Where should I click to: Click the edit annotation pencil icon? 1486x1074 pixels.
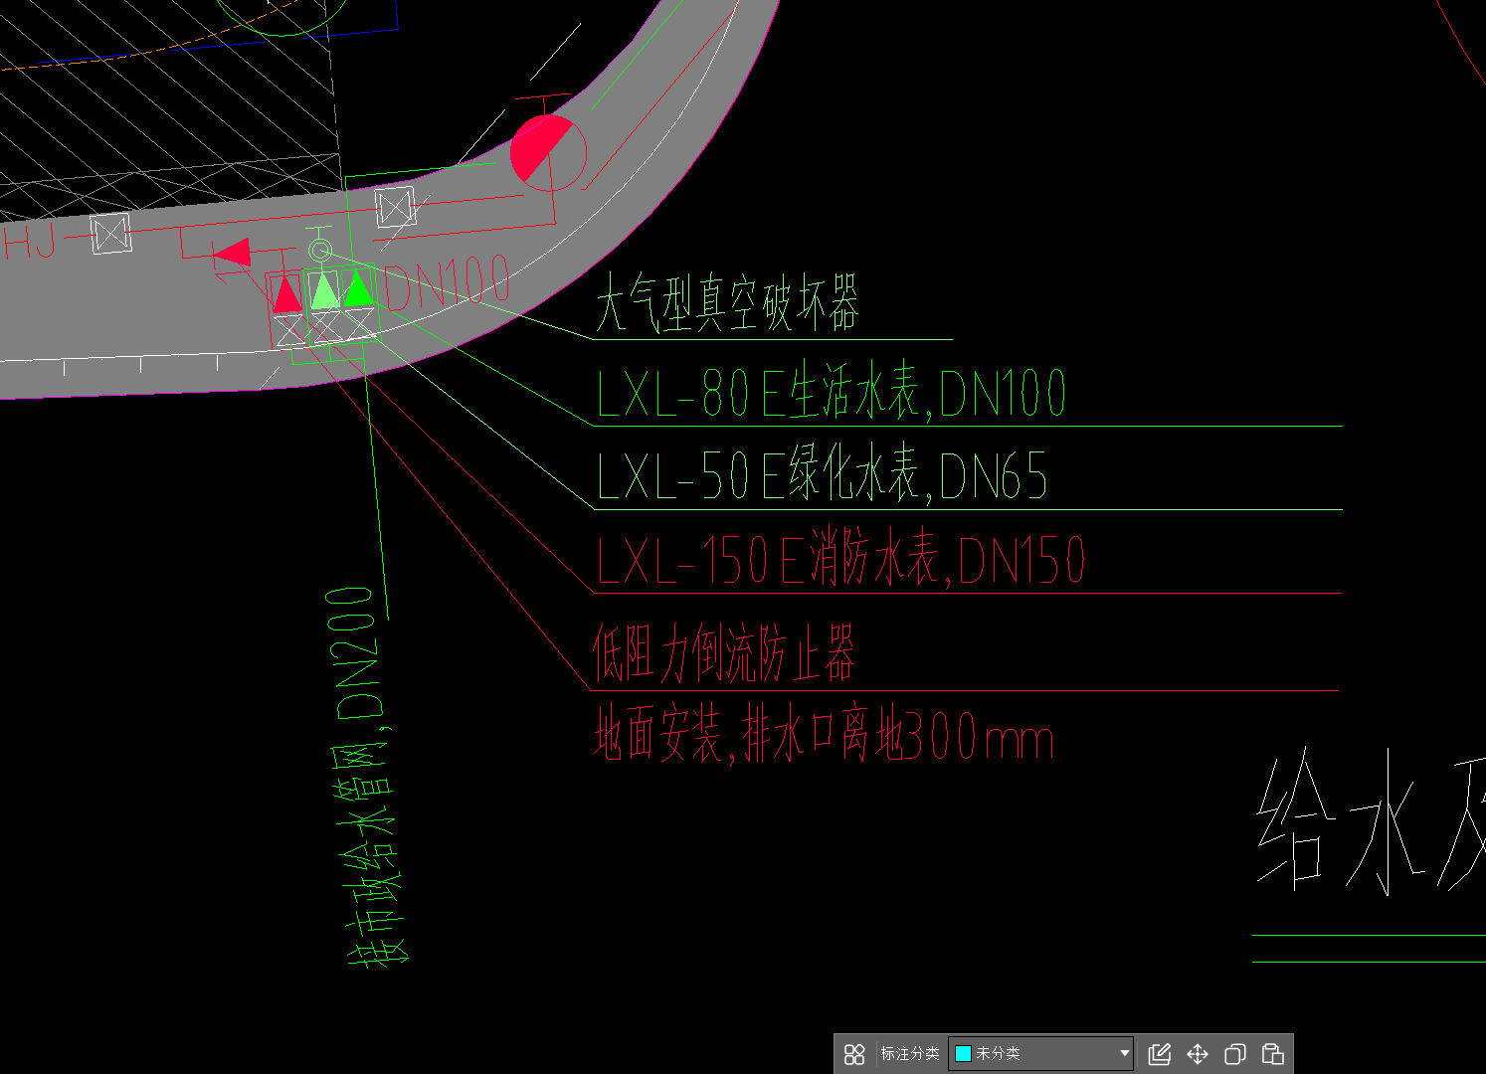1160,1054
